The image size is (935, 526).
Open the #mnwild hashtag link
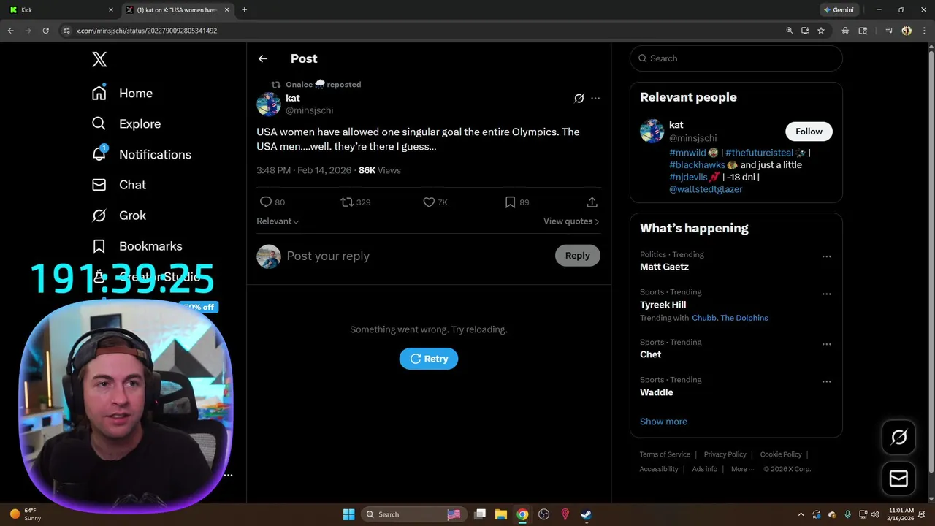coord(687,153)
